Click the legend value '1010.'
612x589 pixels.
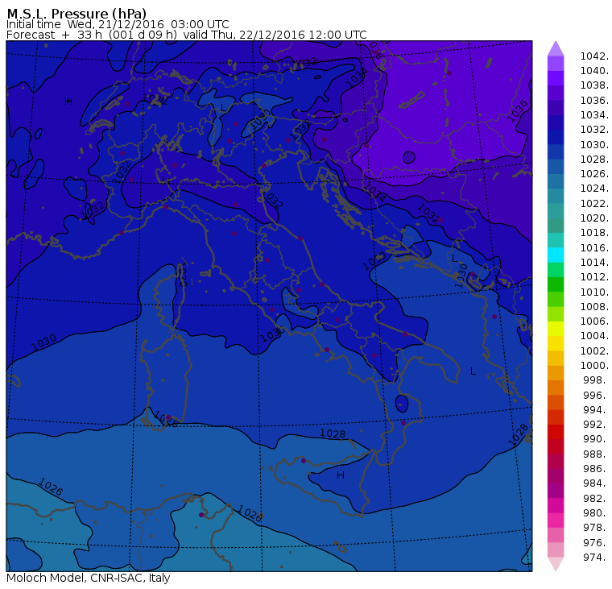[594, 292]
